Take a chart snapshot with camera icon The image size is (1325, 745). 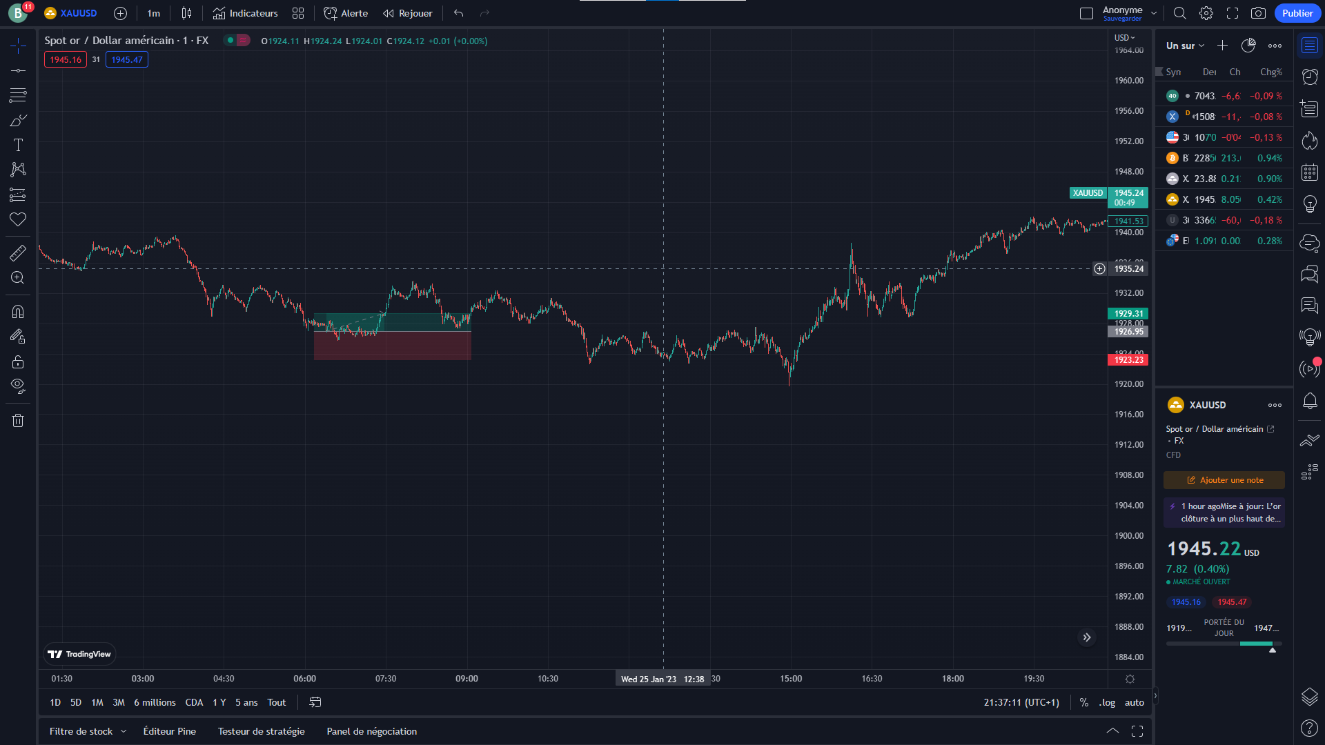pos(1258,13)
